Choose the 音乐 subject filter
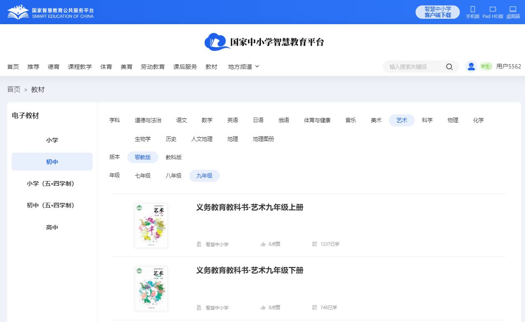525x322 pixels. 351,120
